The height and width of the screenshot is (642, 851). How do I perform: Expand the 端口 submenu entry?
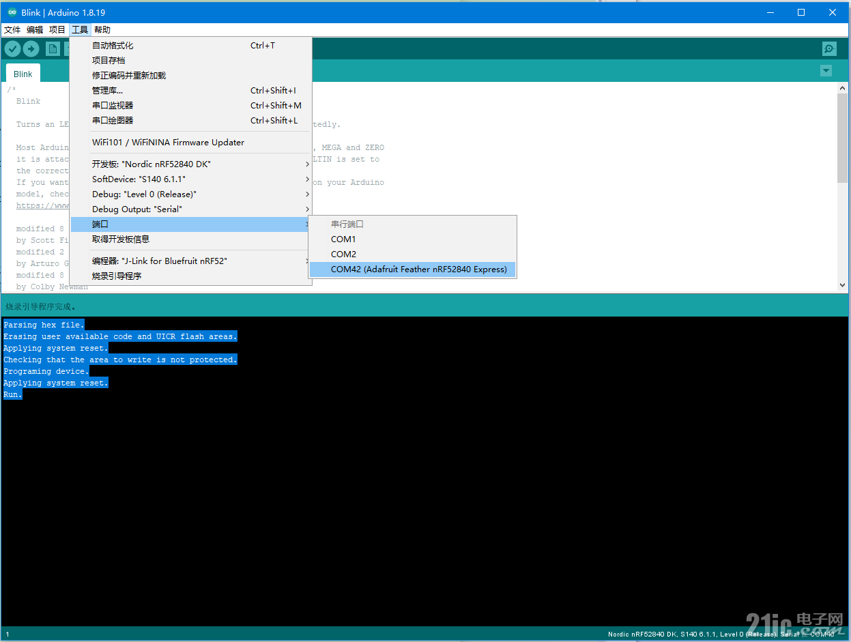pyautogui.click(x=191, y=224)
